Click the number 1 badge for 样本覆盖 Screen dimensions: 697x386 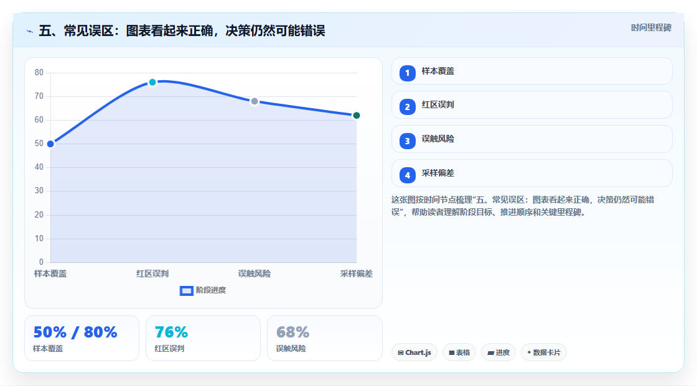407,73
